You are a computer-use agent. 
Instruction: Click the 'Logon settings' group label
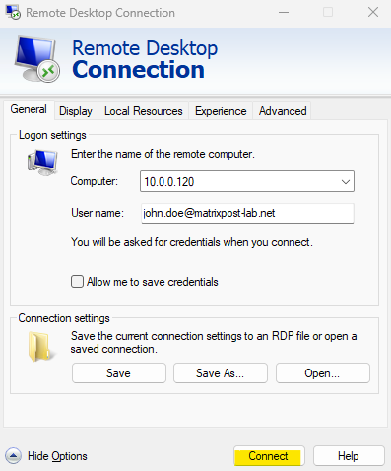point(52,135)
